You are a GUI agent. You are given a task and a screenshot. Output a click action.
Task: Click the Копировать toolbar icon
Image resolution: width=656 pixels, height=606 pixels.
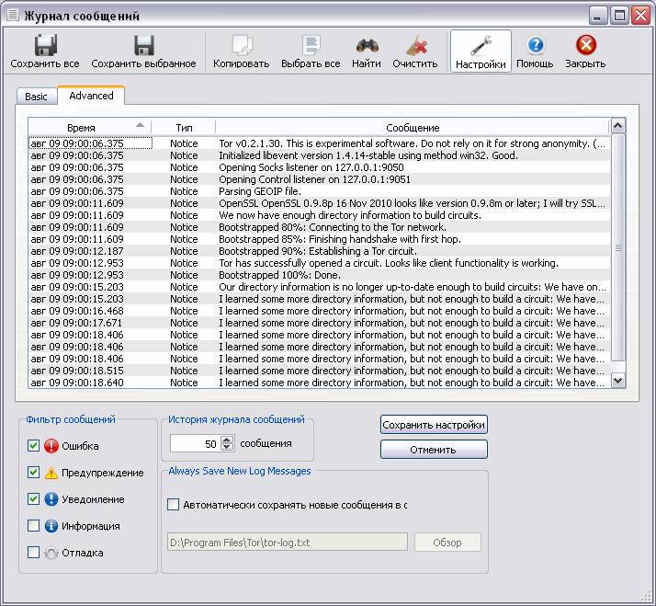pyautogui.click(x=241, y=45)
